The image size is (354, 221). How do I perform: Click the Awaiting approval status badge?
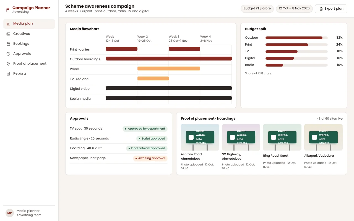coord(150,158)
